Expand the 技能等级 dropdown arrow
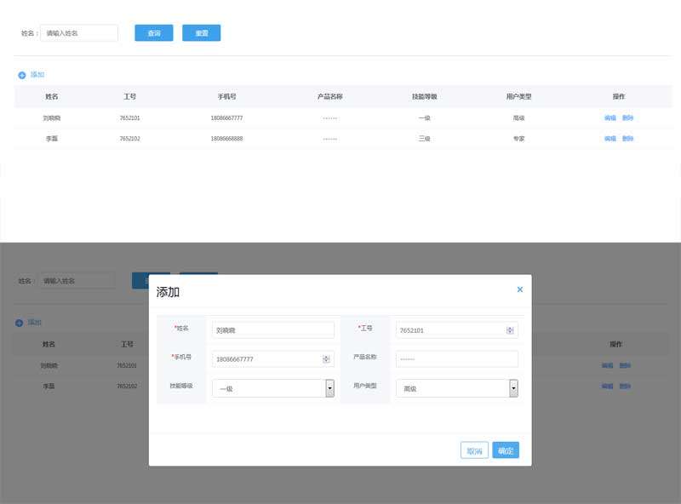681x504 pixels. click(329, 388)
